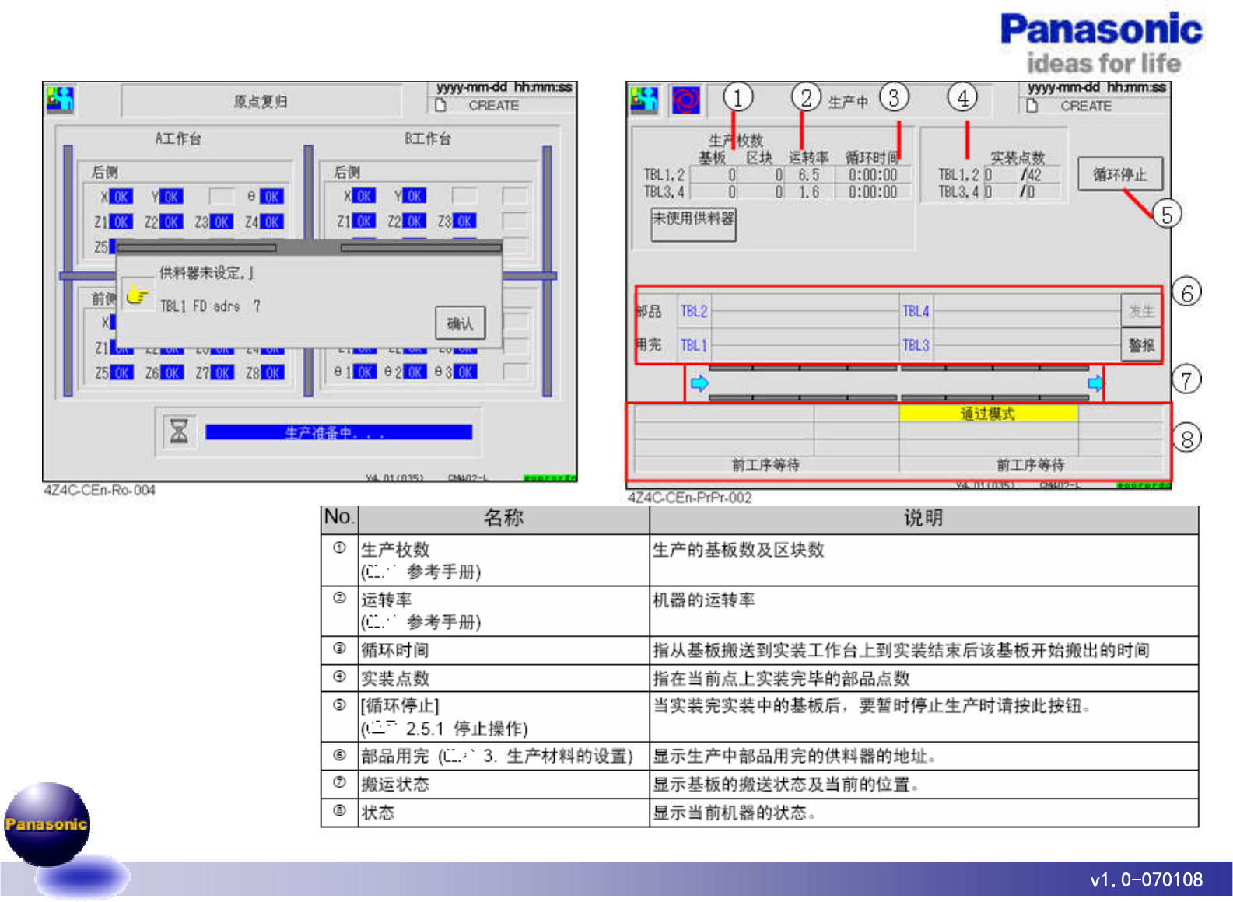Image resolution: width=1233 pixels, height=902 pixels.
Task: Click the file icon beside CREATE on the 生产中 screen
Action: [1032, 106]
